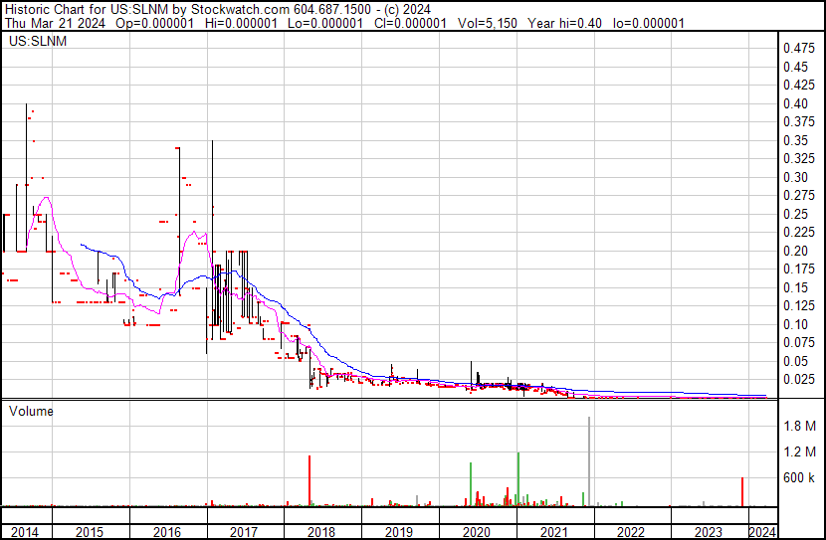Select the 2020 year label
This screenshot has width=826, height=540.
click(477, 532)
